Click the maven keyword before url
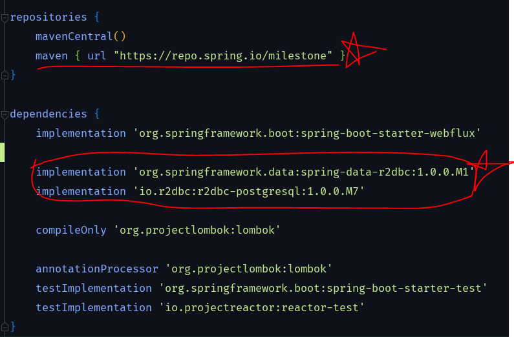Screen dimensions: 514x337 (52, 56)
